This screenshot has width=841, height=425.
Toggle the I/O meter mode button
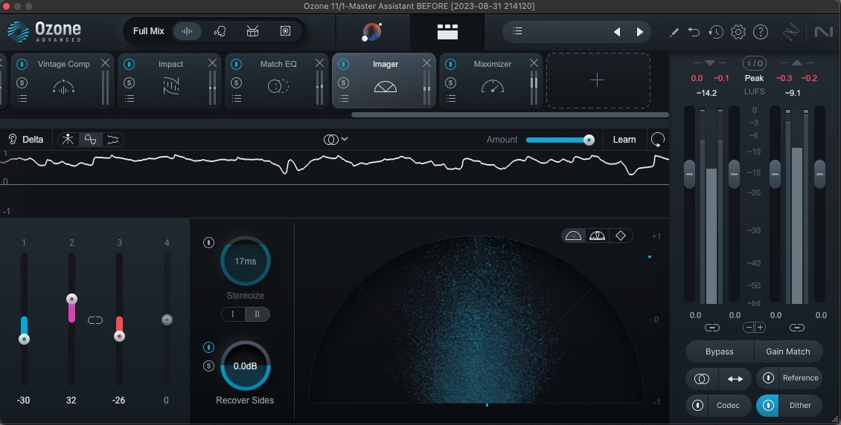tap(754, 64)
